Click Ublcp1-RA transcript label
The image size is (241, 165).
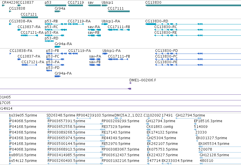coord(111,21)
